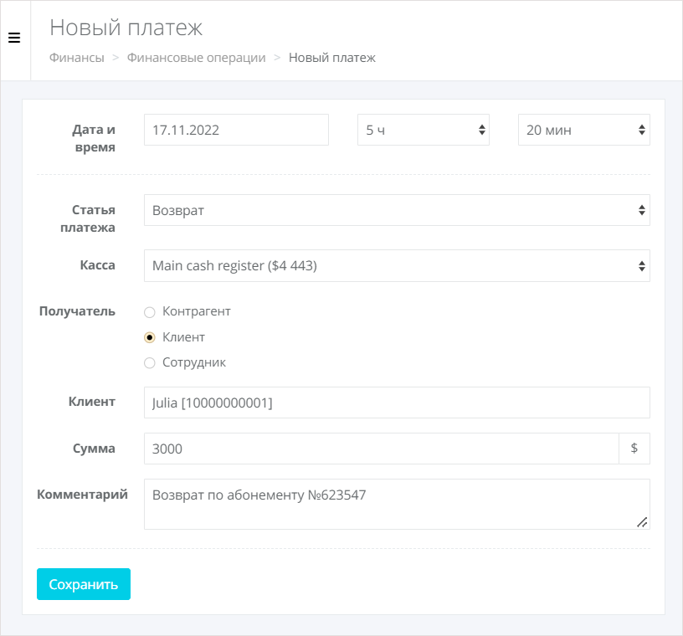Click the hours dropdown arrow icon
This screenshot has height=636, width=683.
482,130
